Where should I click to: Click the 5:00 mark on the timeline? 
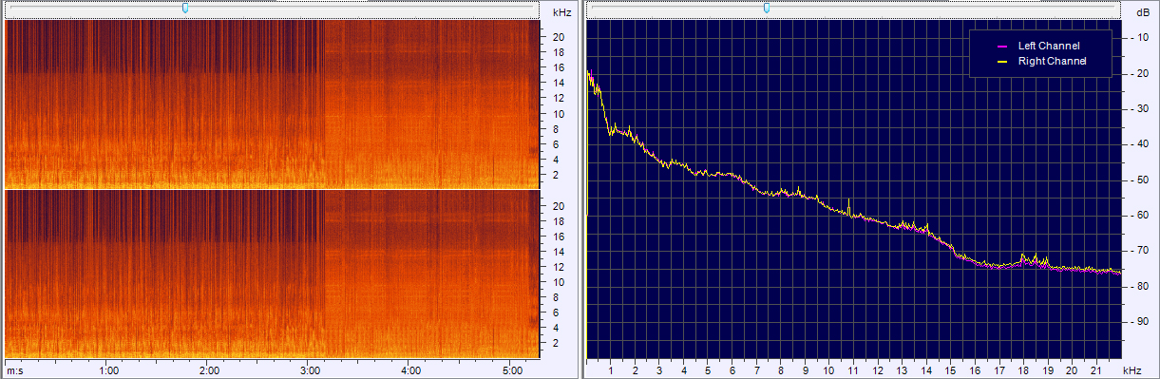pyautogui.click(x=512, y=369)
